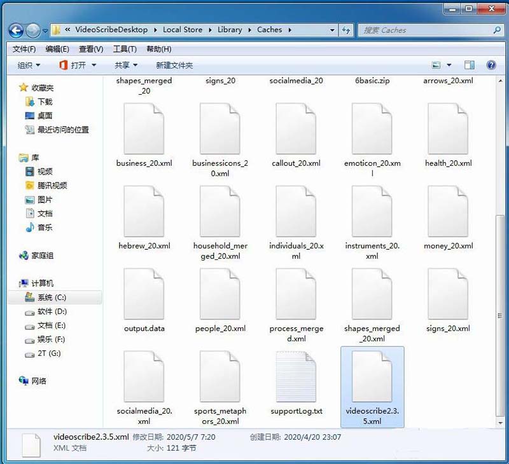Toggle the preview pane icon

(x=469, y=65)
